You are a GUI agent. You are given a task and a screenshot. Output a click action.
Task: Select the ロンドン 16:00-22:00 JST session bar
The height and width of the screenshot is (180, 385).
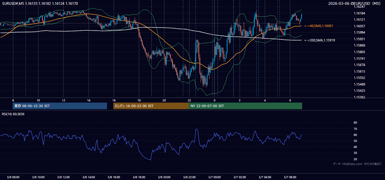151,106
